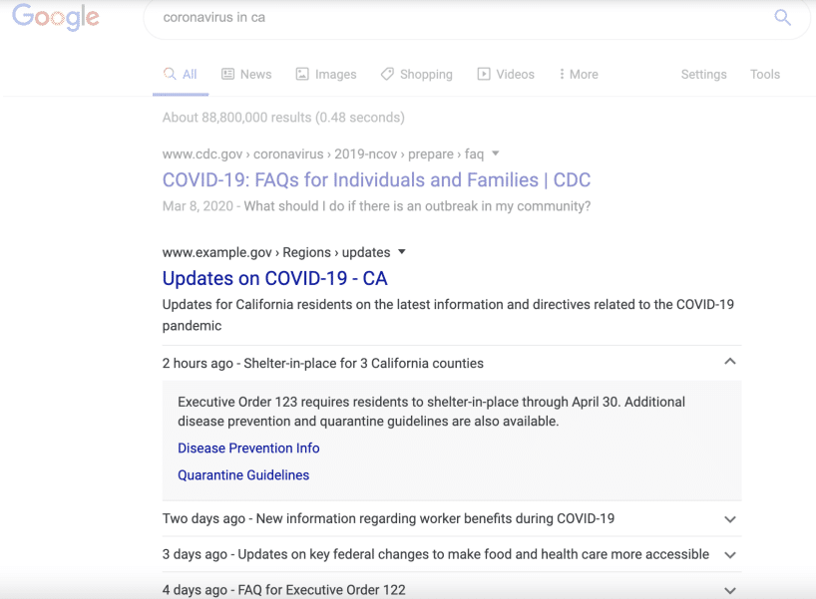
Task: Open Settings in the search toolbar
Action: [x=703, y=75]
